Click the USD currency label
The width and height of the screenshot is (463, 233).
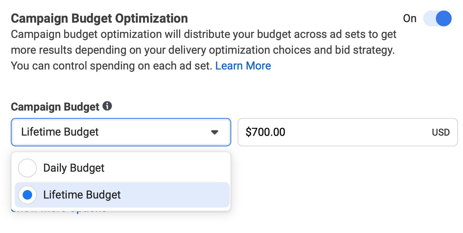point(441,132)
